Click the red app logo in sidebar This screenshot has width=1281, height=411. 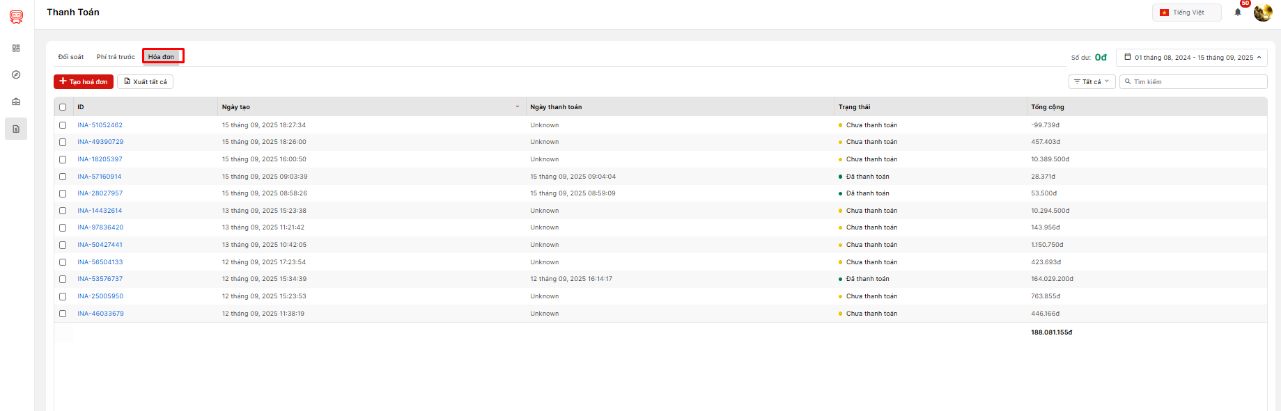[16, 17]
